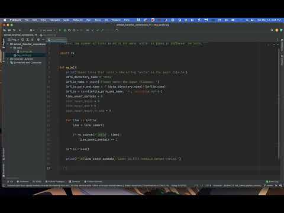Expand External Libraries node
Image resolution: width=284 pixels, height=213 pixels.
8,59
